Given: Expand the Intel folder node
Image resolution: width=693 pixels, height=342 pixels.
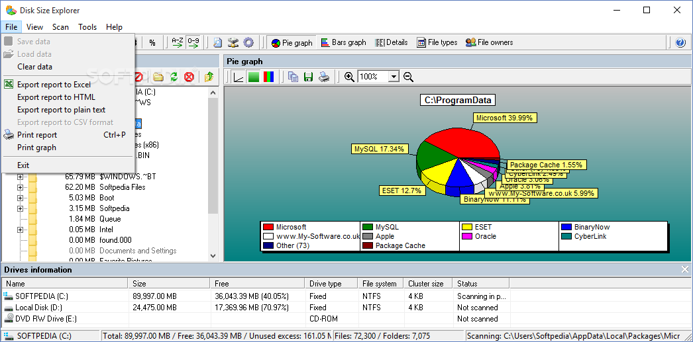Looking at the screenshot, I should [x=20, y=230].
